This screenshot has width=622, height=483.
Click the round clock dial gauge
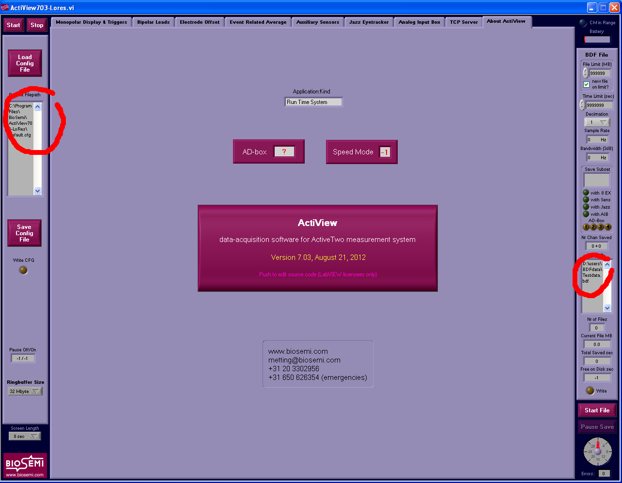[x=597, y=452]
